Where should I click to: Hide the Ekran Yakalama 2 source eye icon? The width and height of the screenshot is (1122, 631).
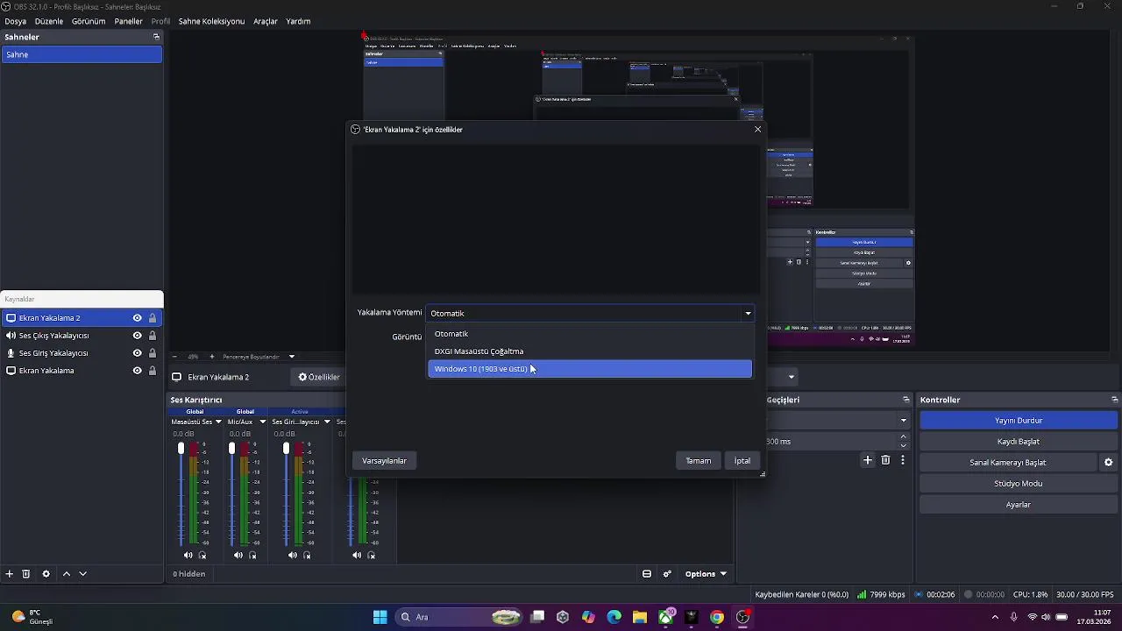pyautogui.click(x=137, y=318)
